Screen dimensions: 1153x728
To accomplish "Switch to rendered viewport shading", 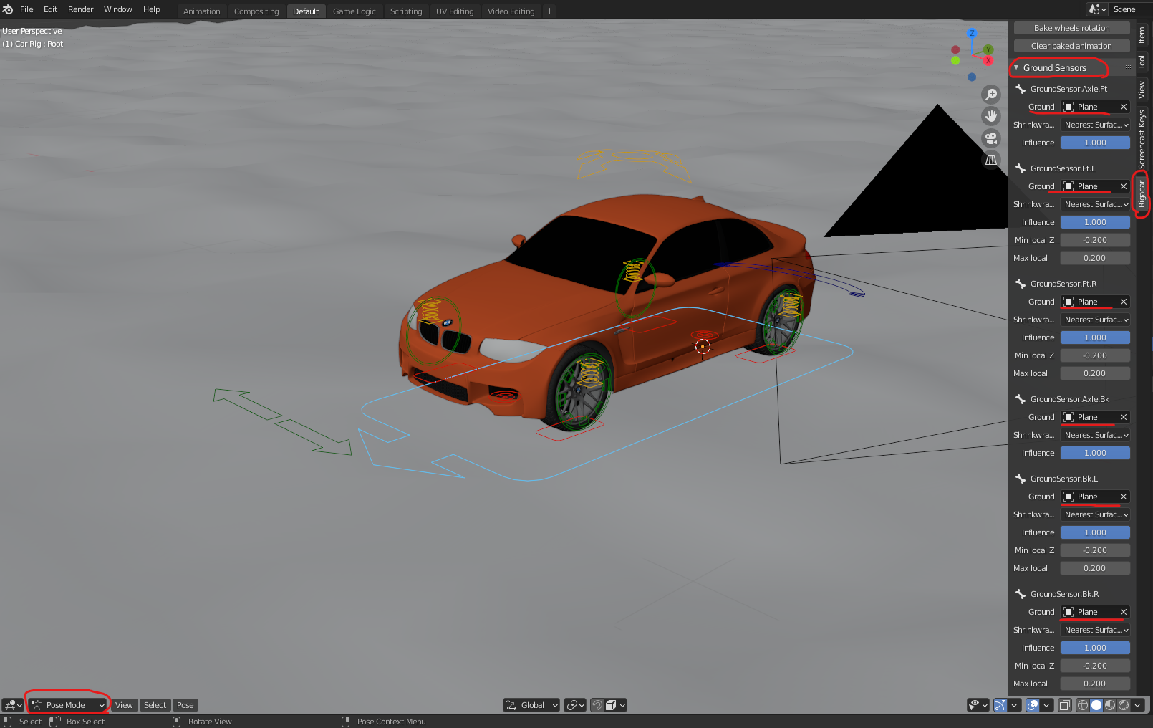I will point(1124,705).
